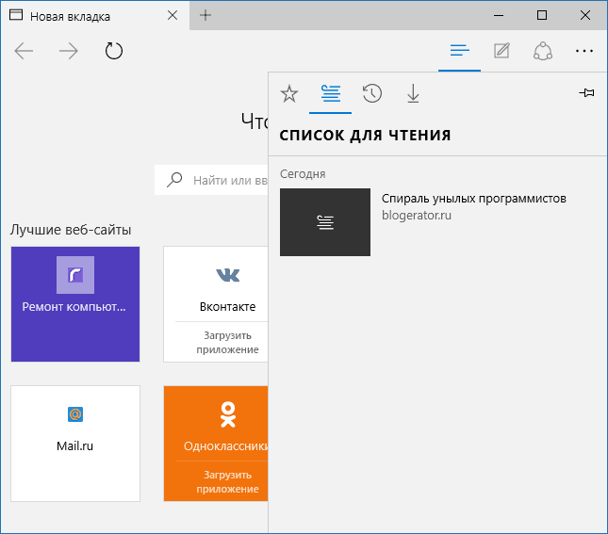This screenshot has width=608, height=534.
Task: Switch to the Favorites star tab
Action: point(289,94)
